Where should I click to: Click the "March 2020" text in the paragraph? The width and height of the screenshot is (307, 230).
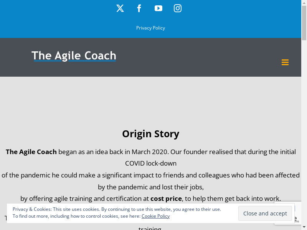[x=150, y=152]
